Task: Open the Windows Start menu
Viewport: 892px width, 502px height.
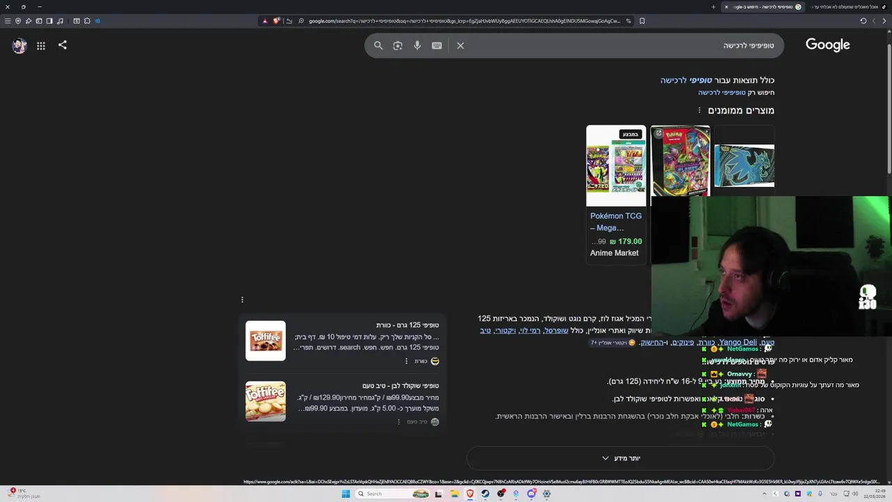Action: coord(346,494)
